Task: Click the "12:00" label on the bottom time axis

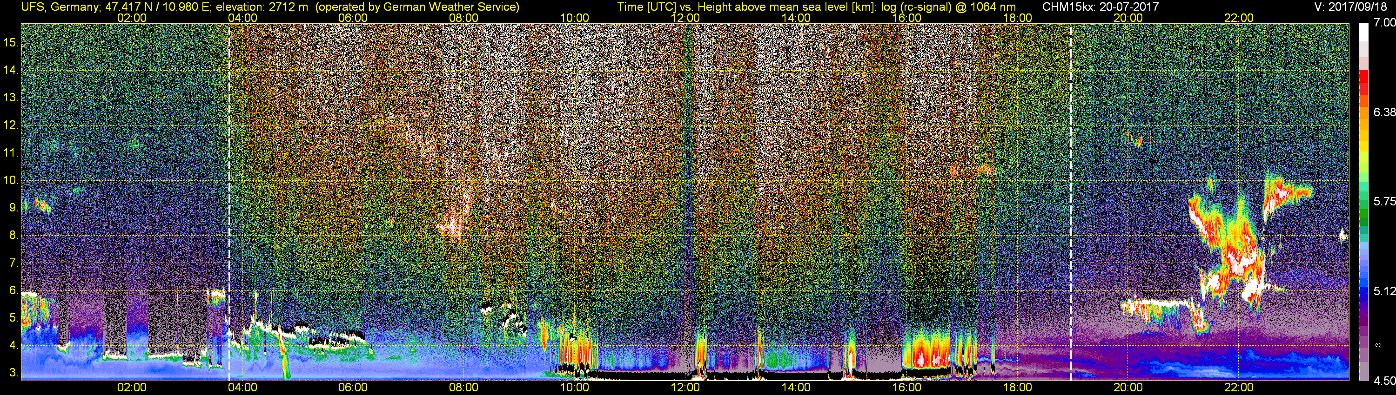Action: (685, 388)
